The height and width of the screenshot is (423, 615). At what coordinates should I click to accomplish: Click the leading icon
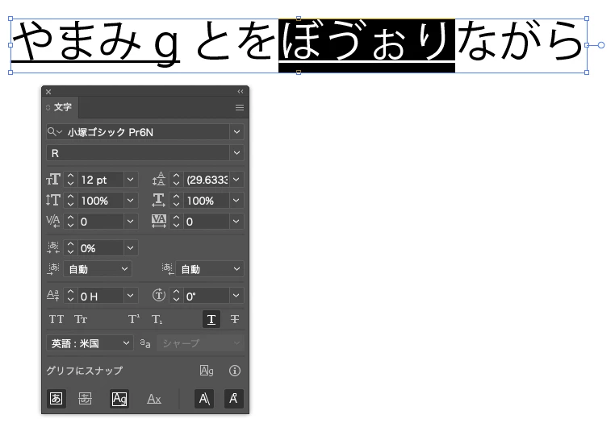coord(158,180)
